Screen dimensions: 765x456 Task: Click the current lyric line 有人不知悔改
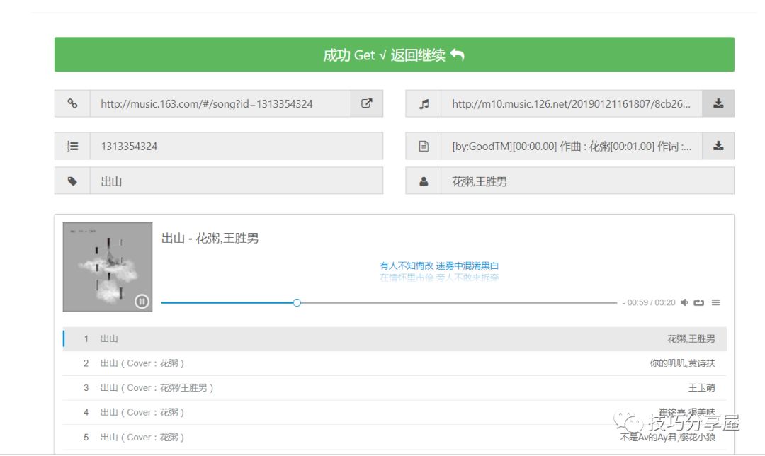(x=439, y=266)
